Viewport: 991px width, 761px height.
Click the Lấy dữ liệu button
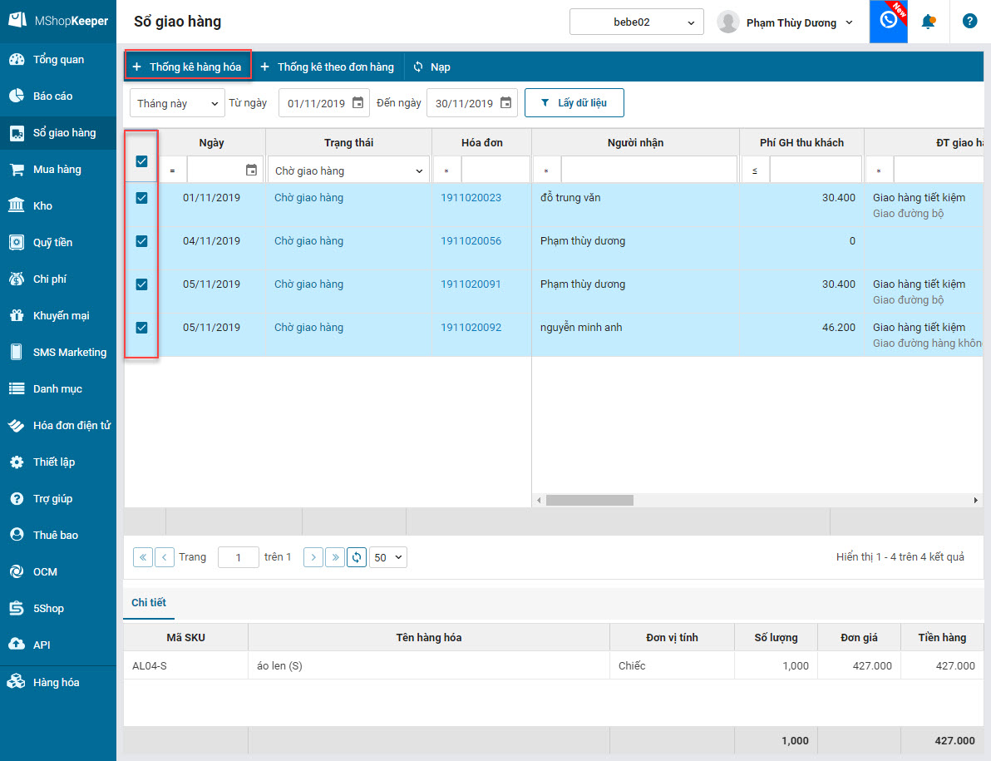pos(574,103)
